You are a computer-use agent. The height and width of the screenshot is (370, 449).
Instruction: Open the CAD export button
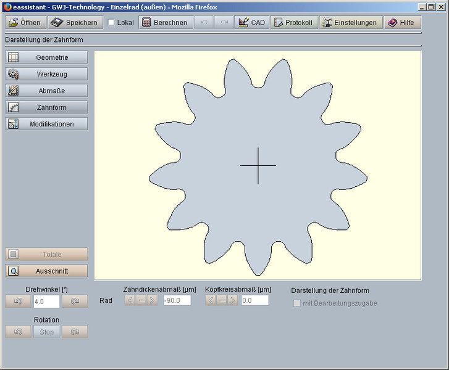251,22
